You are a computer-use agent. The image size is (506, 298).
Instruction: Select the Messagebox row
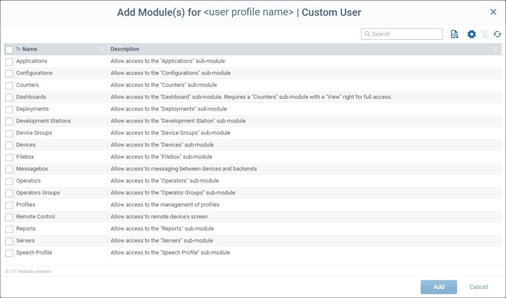tap(31, 169)
